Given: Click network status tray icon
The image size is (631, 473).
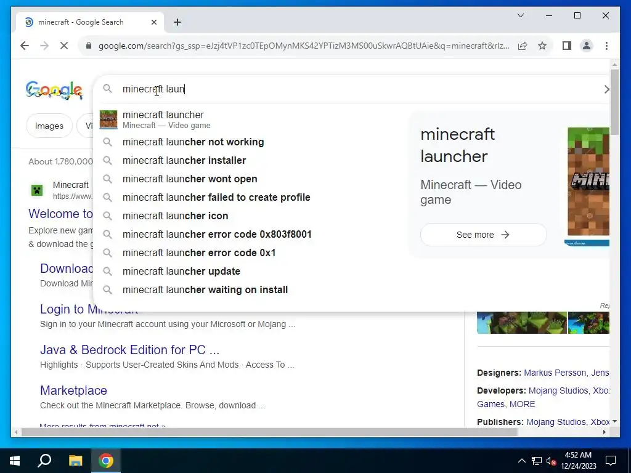Looking at the screenshot, I should click(537, 461).
